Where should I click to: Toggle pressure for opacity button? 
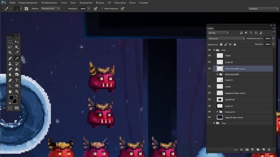coord(95,9)
